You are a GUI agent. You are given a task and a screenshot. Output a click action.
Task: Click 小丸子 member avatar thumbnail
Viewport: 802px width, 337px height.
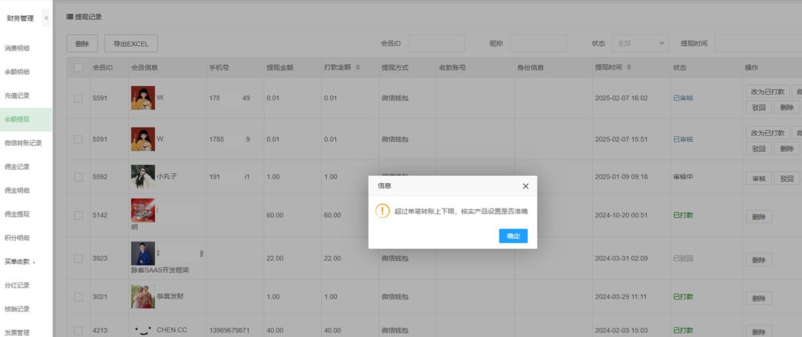tap(142, 177)
